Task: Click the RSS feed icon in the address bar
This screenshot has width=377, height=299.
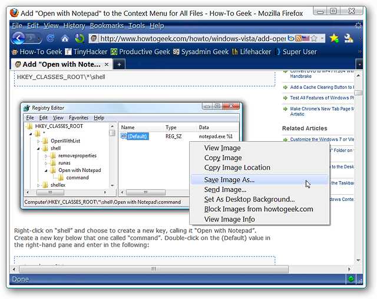Action: (299, 38)
